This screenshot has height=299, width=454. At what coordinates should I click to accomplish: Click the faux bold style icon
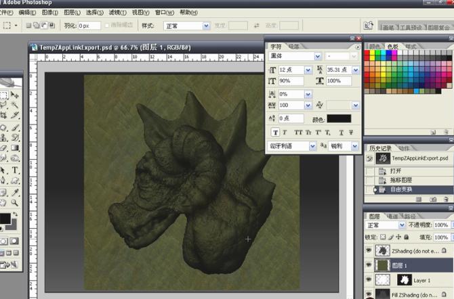point(275,132)
